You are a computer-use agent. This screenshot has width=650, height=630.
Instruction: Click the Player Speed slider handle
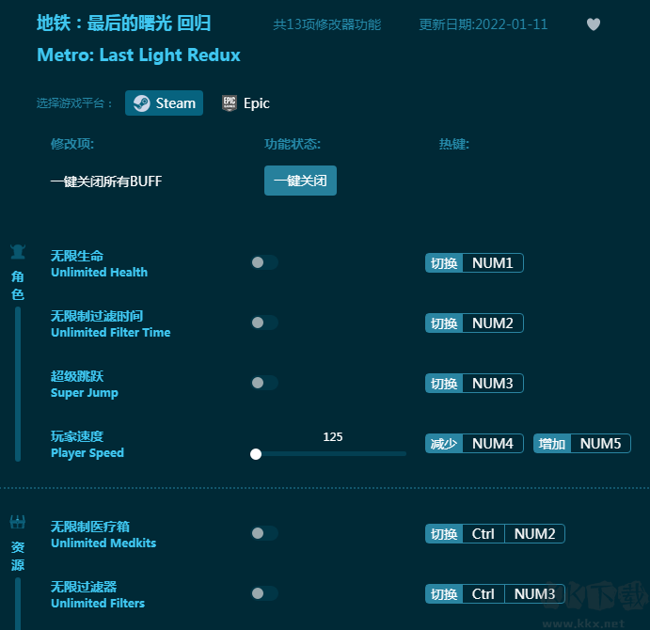point(256,454)
